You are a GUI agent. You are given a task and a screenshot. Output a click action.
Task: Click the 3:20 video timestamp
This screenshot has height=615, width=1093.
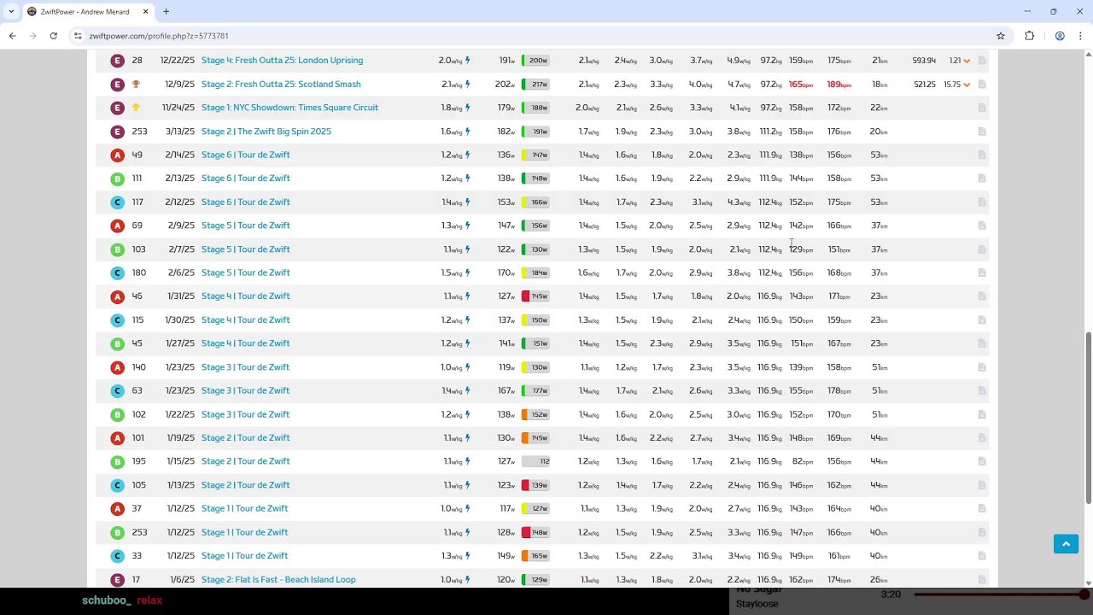tap(891, 594)
